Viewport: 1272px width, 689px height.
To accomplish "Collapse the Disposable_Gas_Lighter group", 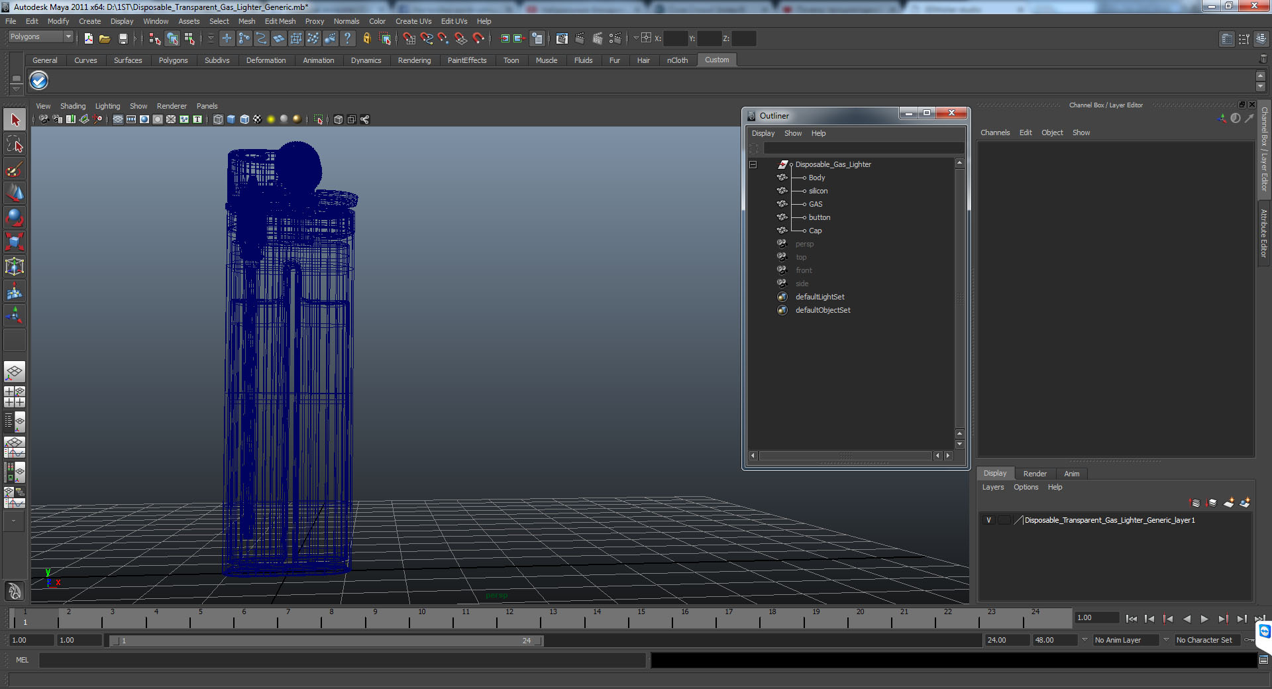I will [753, 164].
